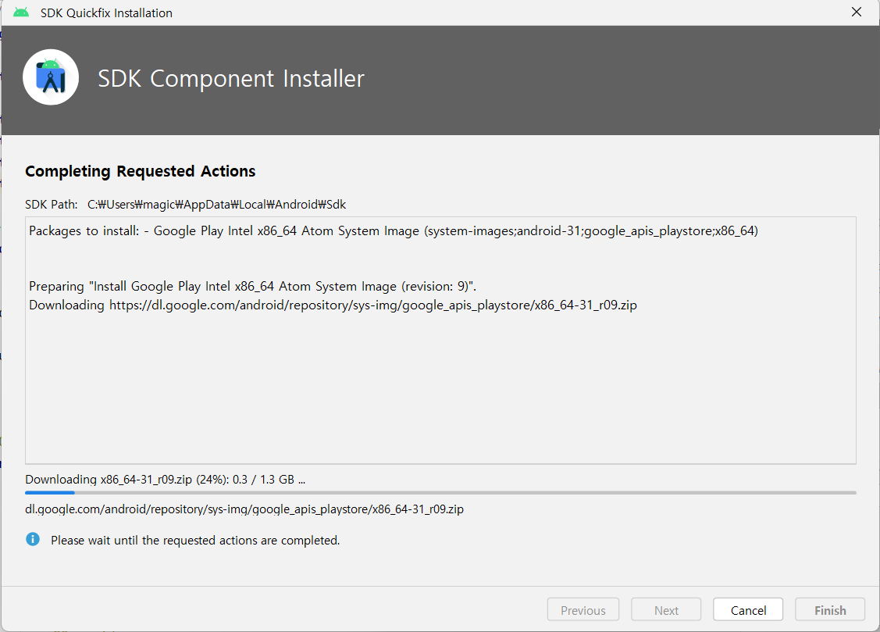Screen dimensions: 880x632
Task: Click the 'SDK Component Installer' header title
Action: tap(231, 79)
